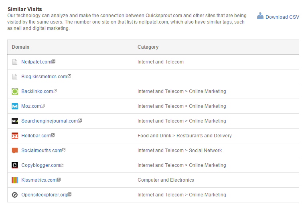Click the Similar Visits heading

[x=25, y=9]
